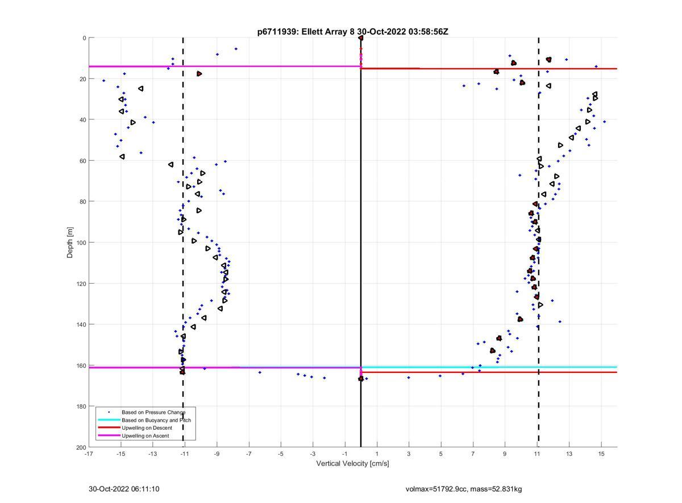Click x-axis tick label "3"

[x=409, y=454]
